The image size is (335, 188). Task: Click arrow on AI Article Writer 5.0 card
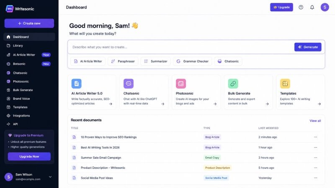pos(111,104)
